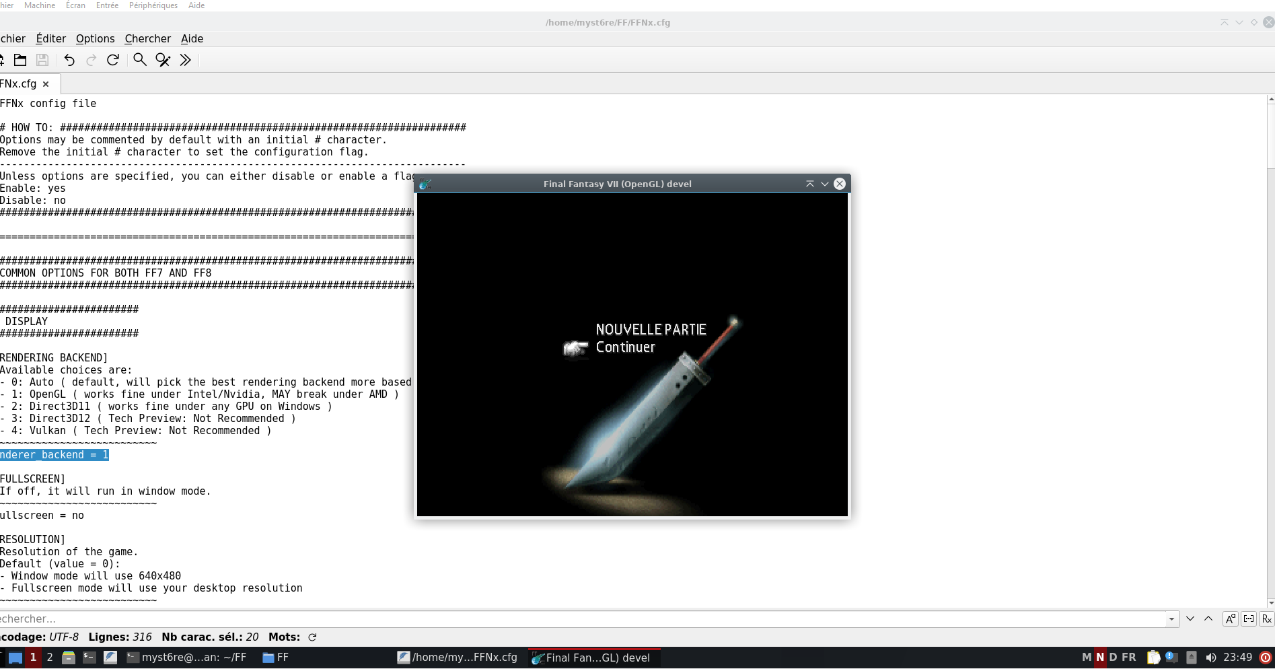Toggle regular expression search option

click(1267, 619)
